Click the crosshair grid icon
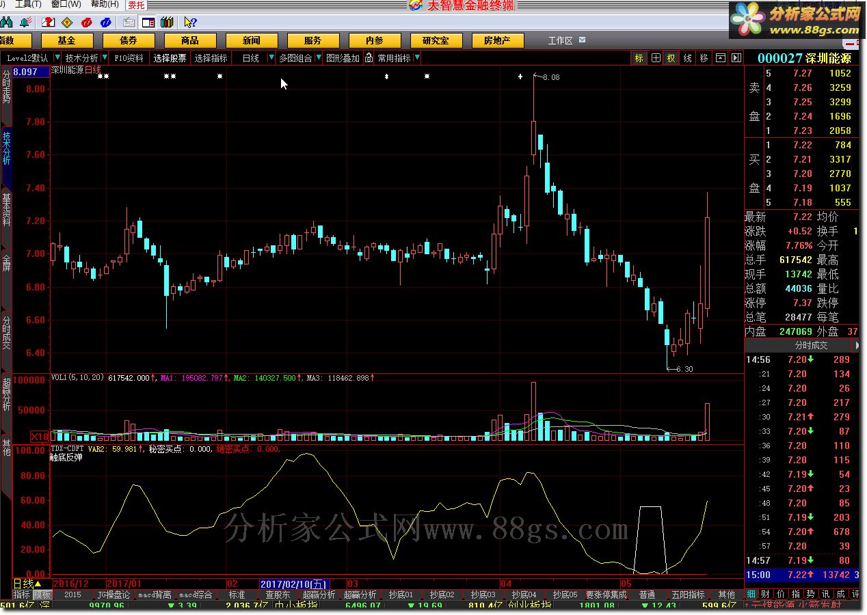This screenshot has height=615, width=867. [x=655, y=58]
